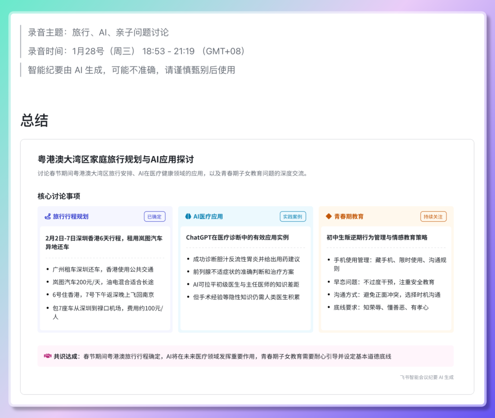Viewport: 495px width, 418px height.
Task: Toggle the 实践案例 badge on AI医疗应用
Action: click(x=293, y=216)
